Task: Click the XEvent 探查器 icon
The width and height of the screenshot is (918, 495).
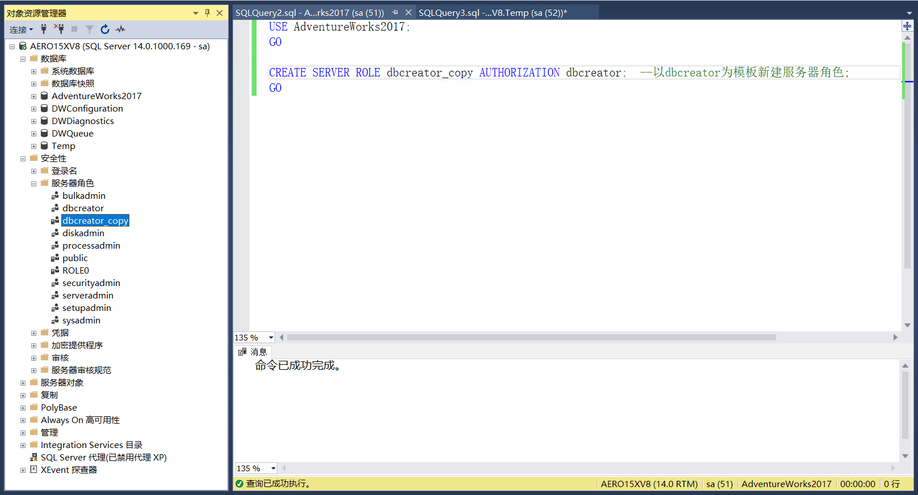Action: (x=33, y=470)
